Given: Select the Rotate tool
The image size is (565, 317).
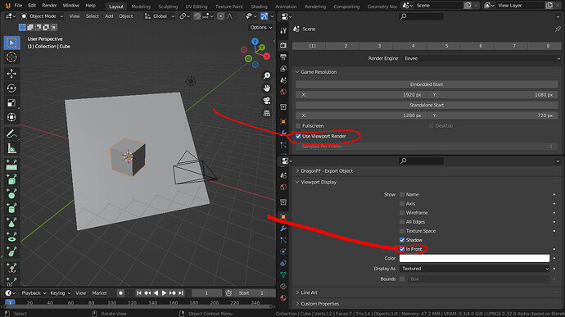Looking at the screenshot, I should click(x=11, y=88).
